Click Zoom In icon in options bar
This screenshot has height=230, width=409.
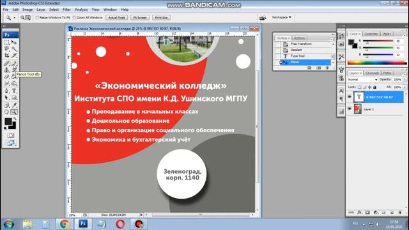22,17
